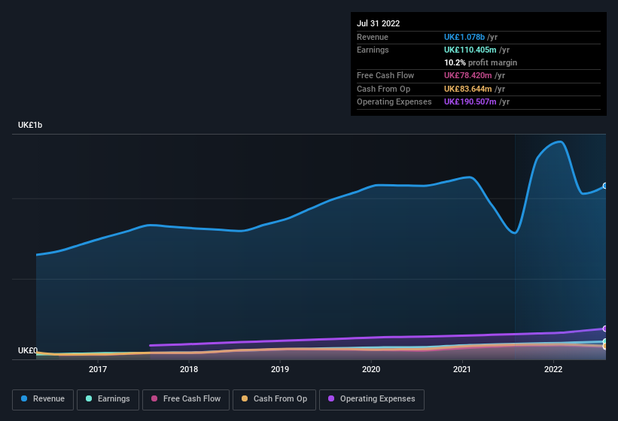This screenshot has width=618, height=421.
Task: Click the UK£1b y-axis label
Action: (x=30, y=125)
